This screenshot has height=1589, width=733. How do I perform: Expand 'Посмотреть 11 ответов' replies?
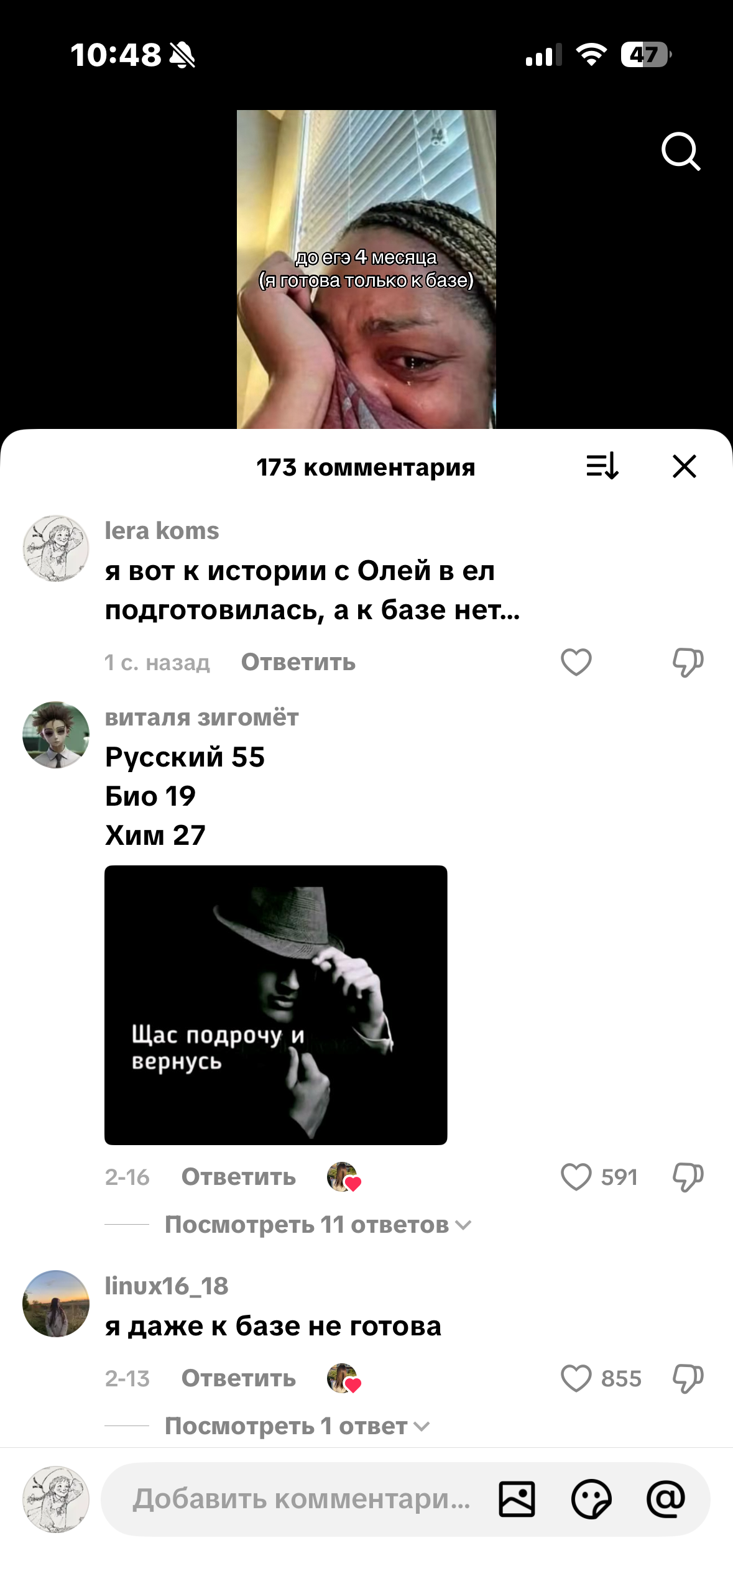[318, 1225]
